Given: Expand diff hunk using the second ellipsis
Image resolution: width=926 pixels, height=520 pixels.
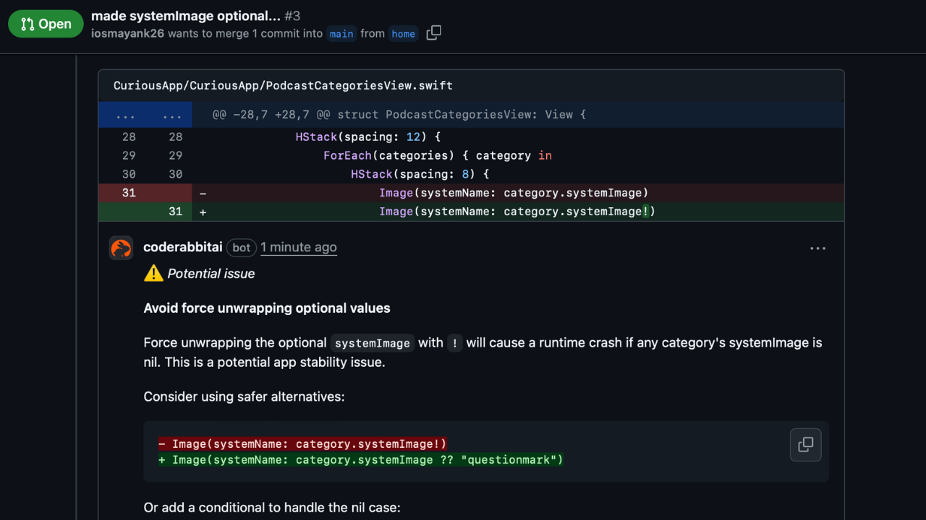Looking at the screenshot, I should point(172,115).
